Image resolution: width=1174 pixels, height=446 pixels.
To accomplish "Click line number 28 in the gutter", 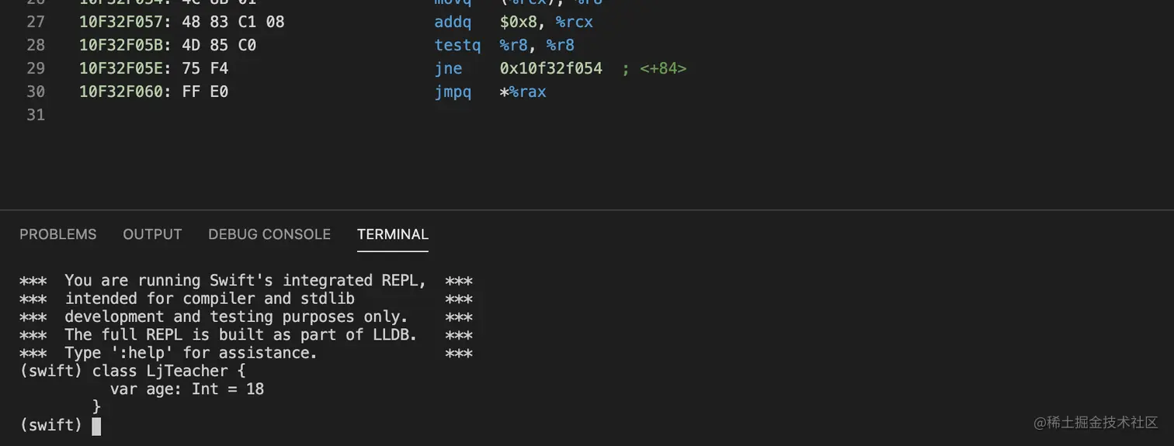I will click(36, 45).
